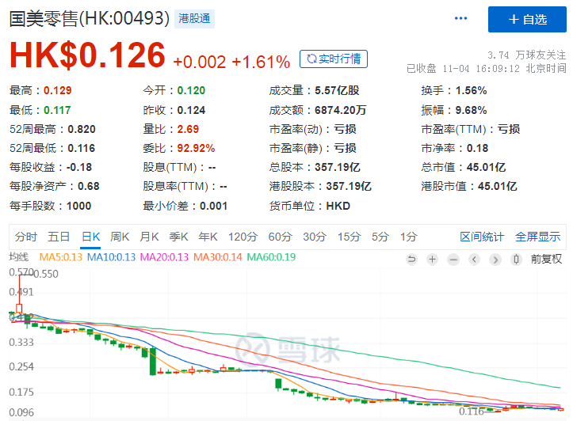Click the 每手股数 value 1000
This screenshot has height=421, width=573.
tap(78, 206)
